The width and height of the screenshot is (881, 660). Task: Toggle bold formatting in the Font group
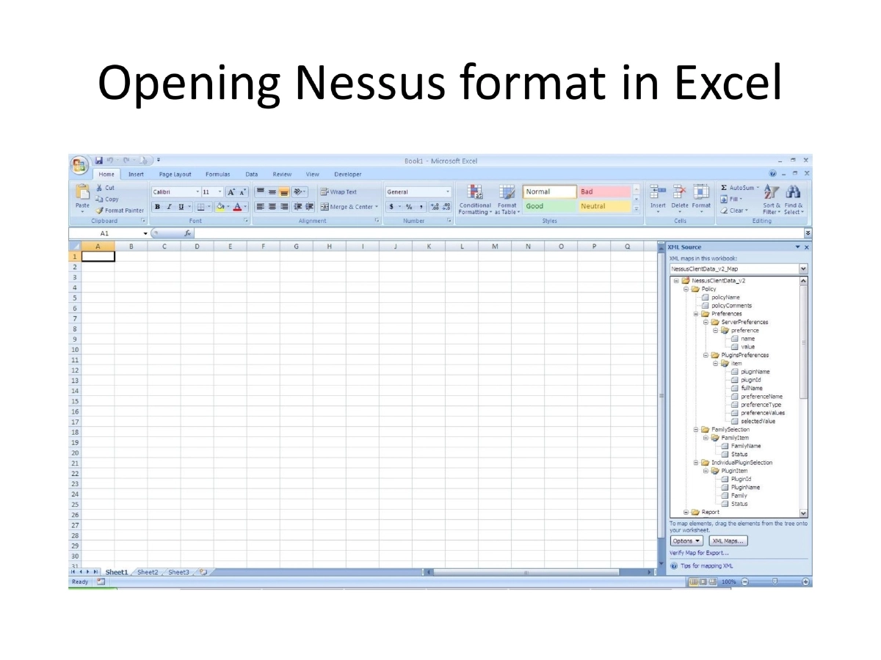pos(157,206)
